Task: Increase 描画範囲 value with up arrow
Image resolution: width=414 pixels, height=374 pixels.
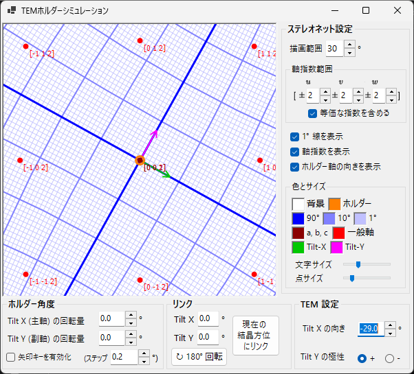Action: click(x=349, y=45)
